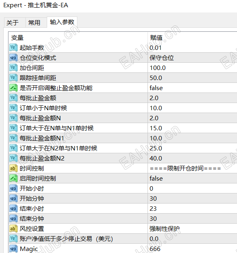
Task: Click the bool icon beside 是否开启调整止盈金额功能
Action: [13, 88]
